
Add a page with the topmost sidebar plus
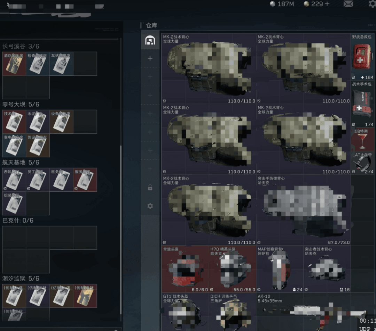click(150, 58)
